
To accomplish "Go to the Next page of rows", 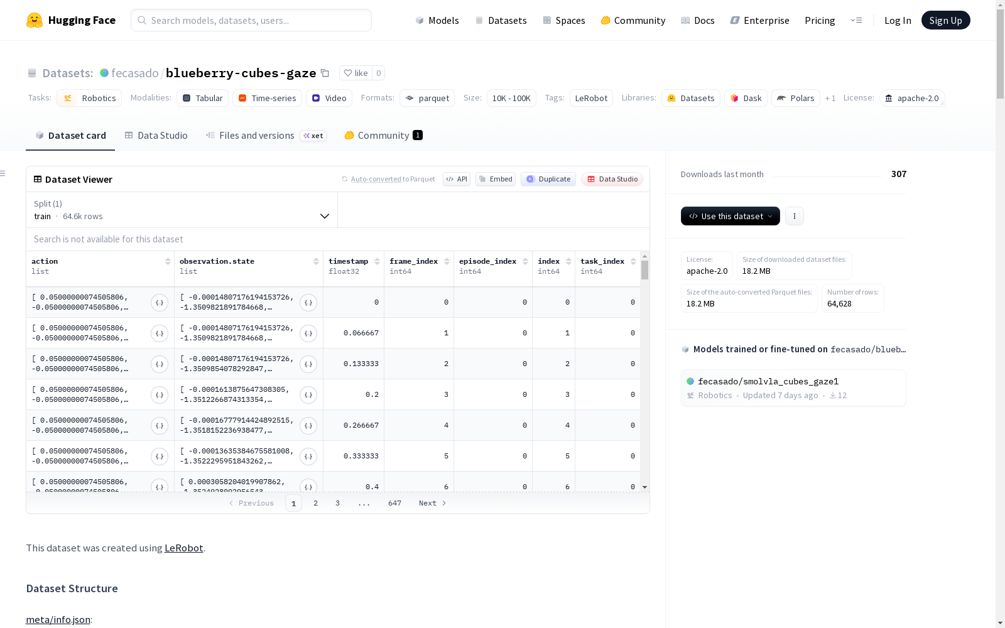I will pos(432,503).
